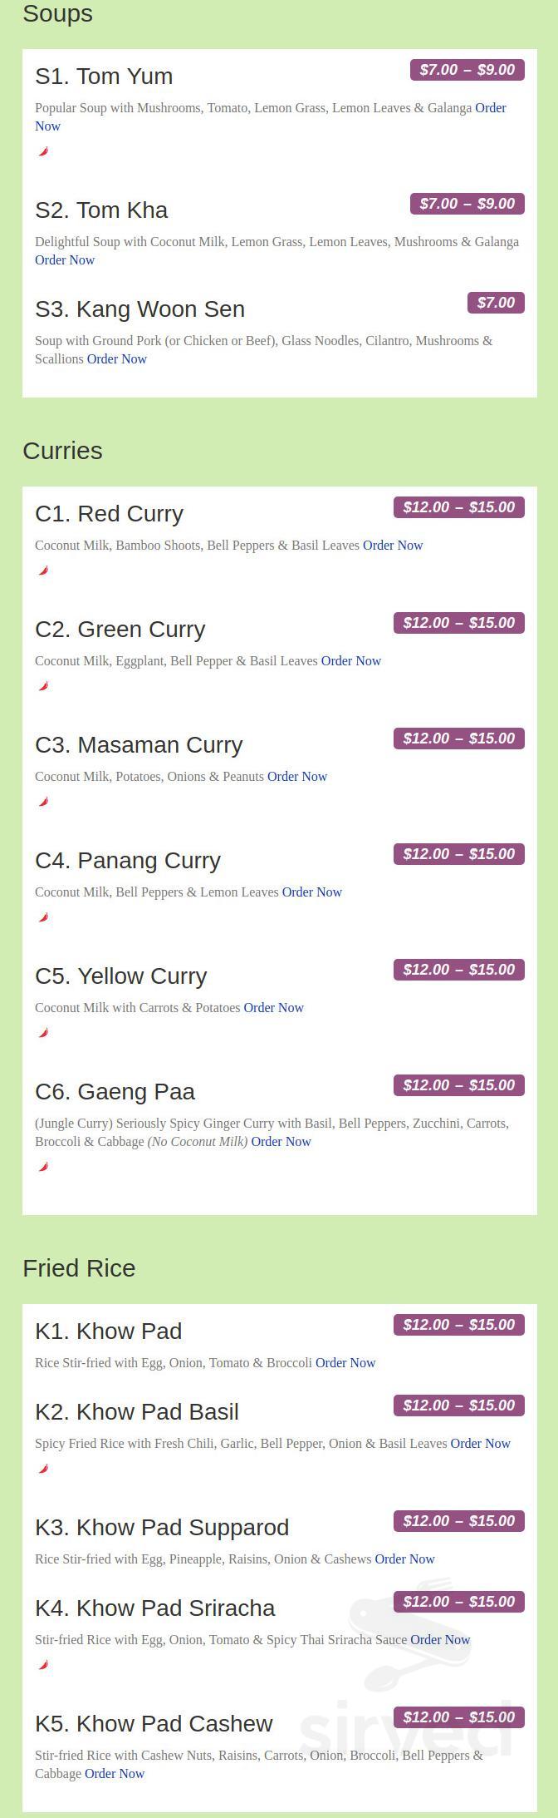Click the Soups section heading
Image resolution: width=558 pixels, height=1818 pixels.
click(57, 13)
